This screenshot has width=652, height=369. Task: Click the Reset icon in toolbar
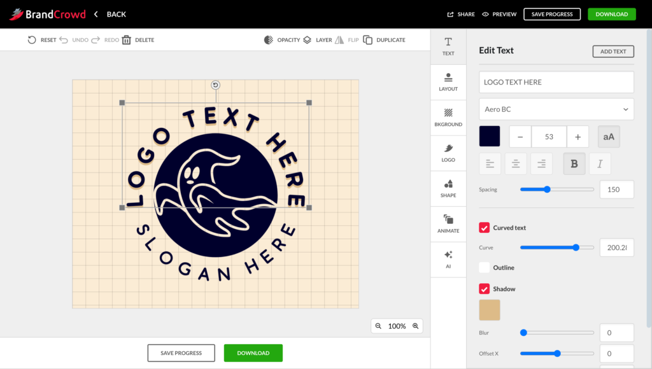click(x=32, y=40)
